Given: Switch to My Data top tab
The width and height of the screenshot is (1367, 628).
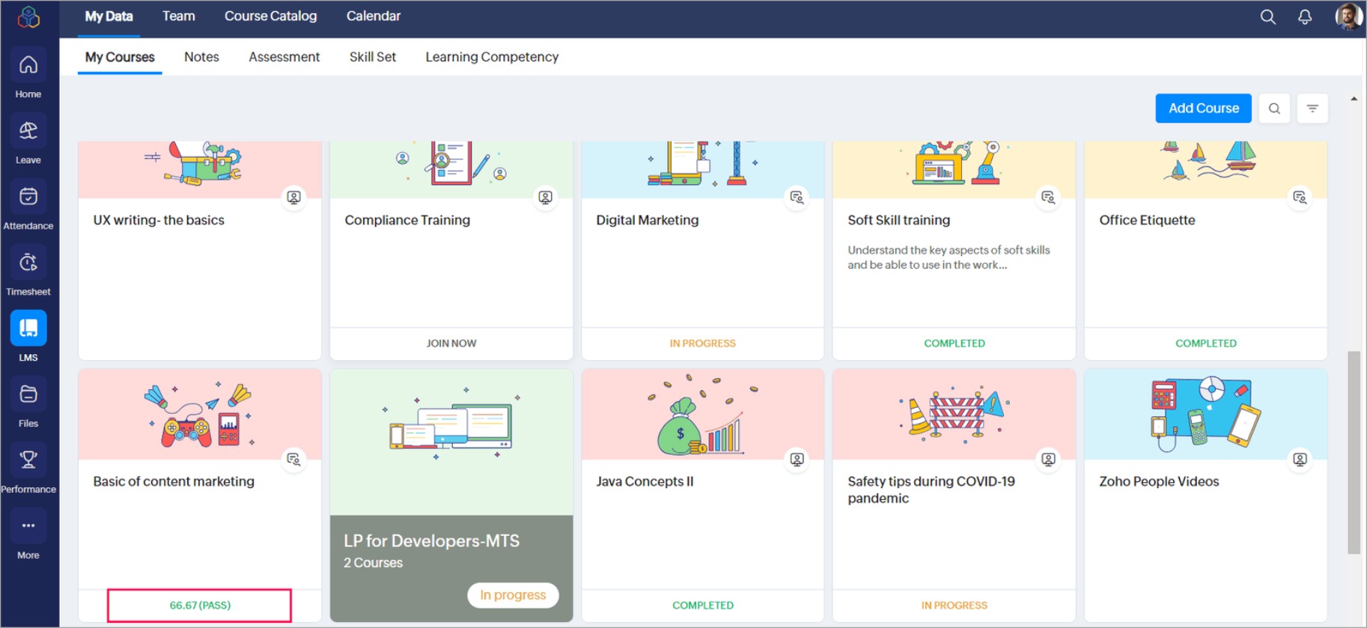Looking at the screenshot, I should coord(109,16).
